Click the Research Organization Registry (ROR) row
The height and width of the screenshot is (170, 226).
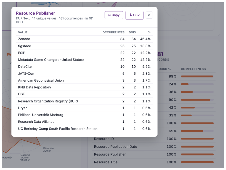(x=84, y=101)
